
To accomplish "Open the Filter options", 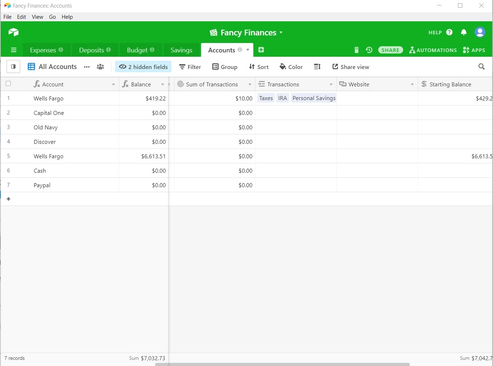I will [x=190, y=67].
